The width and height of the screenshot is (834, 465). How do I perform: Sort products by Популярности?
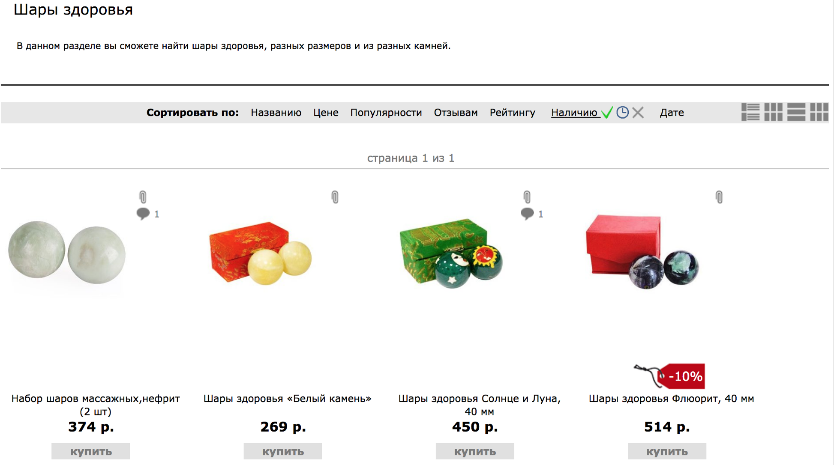coord(386,113)
